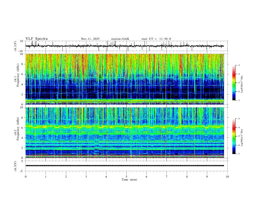Click the 'VLF Spectra' title text
Image resolution: width=256 pixels, height=198 pixels.
tap(37, 39)
